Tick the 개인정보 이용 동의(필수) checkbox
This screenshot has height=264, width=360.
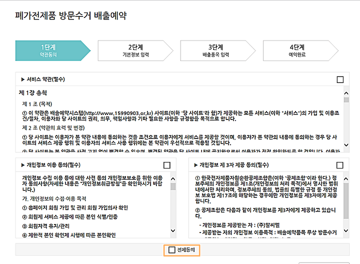(x=167, y=165)
